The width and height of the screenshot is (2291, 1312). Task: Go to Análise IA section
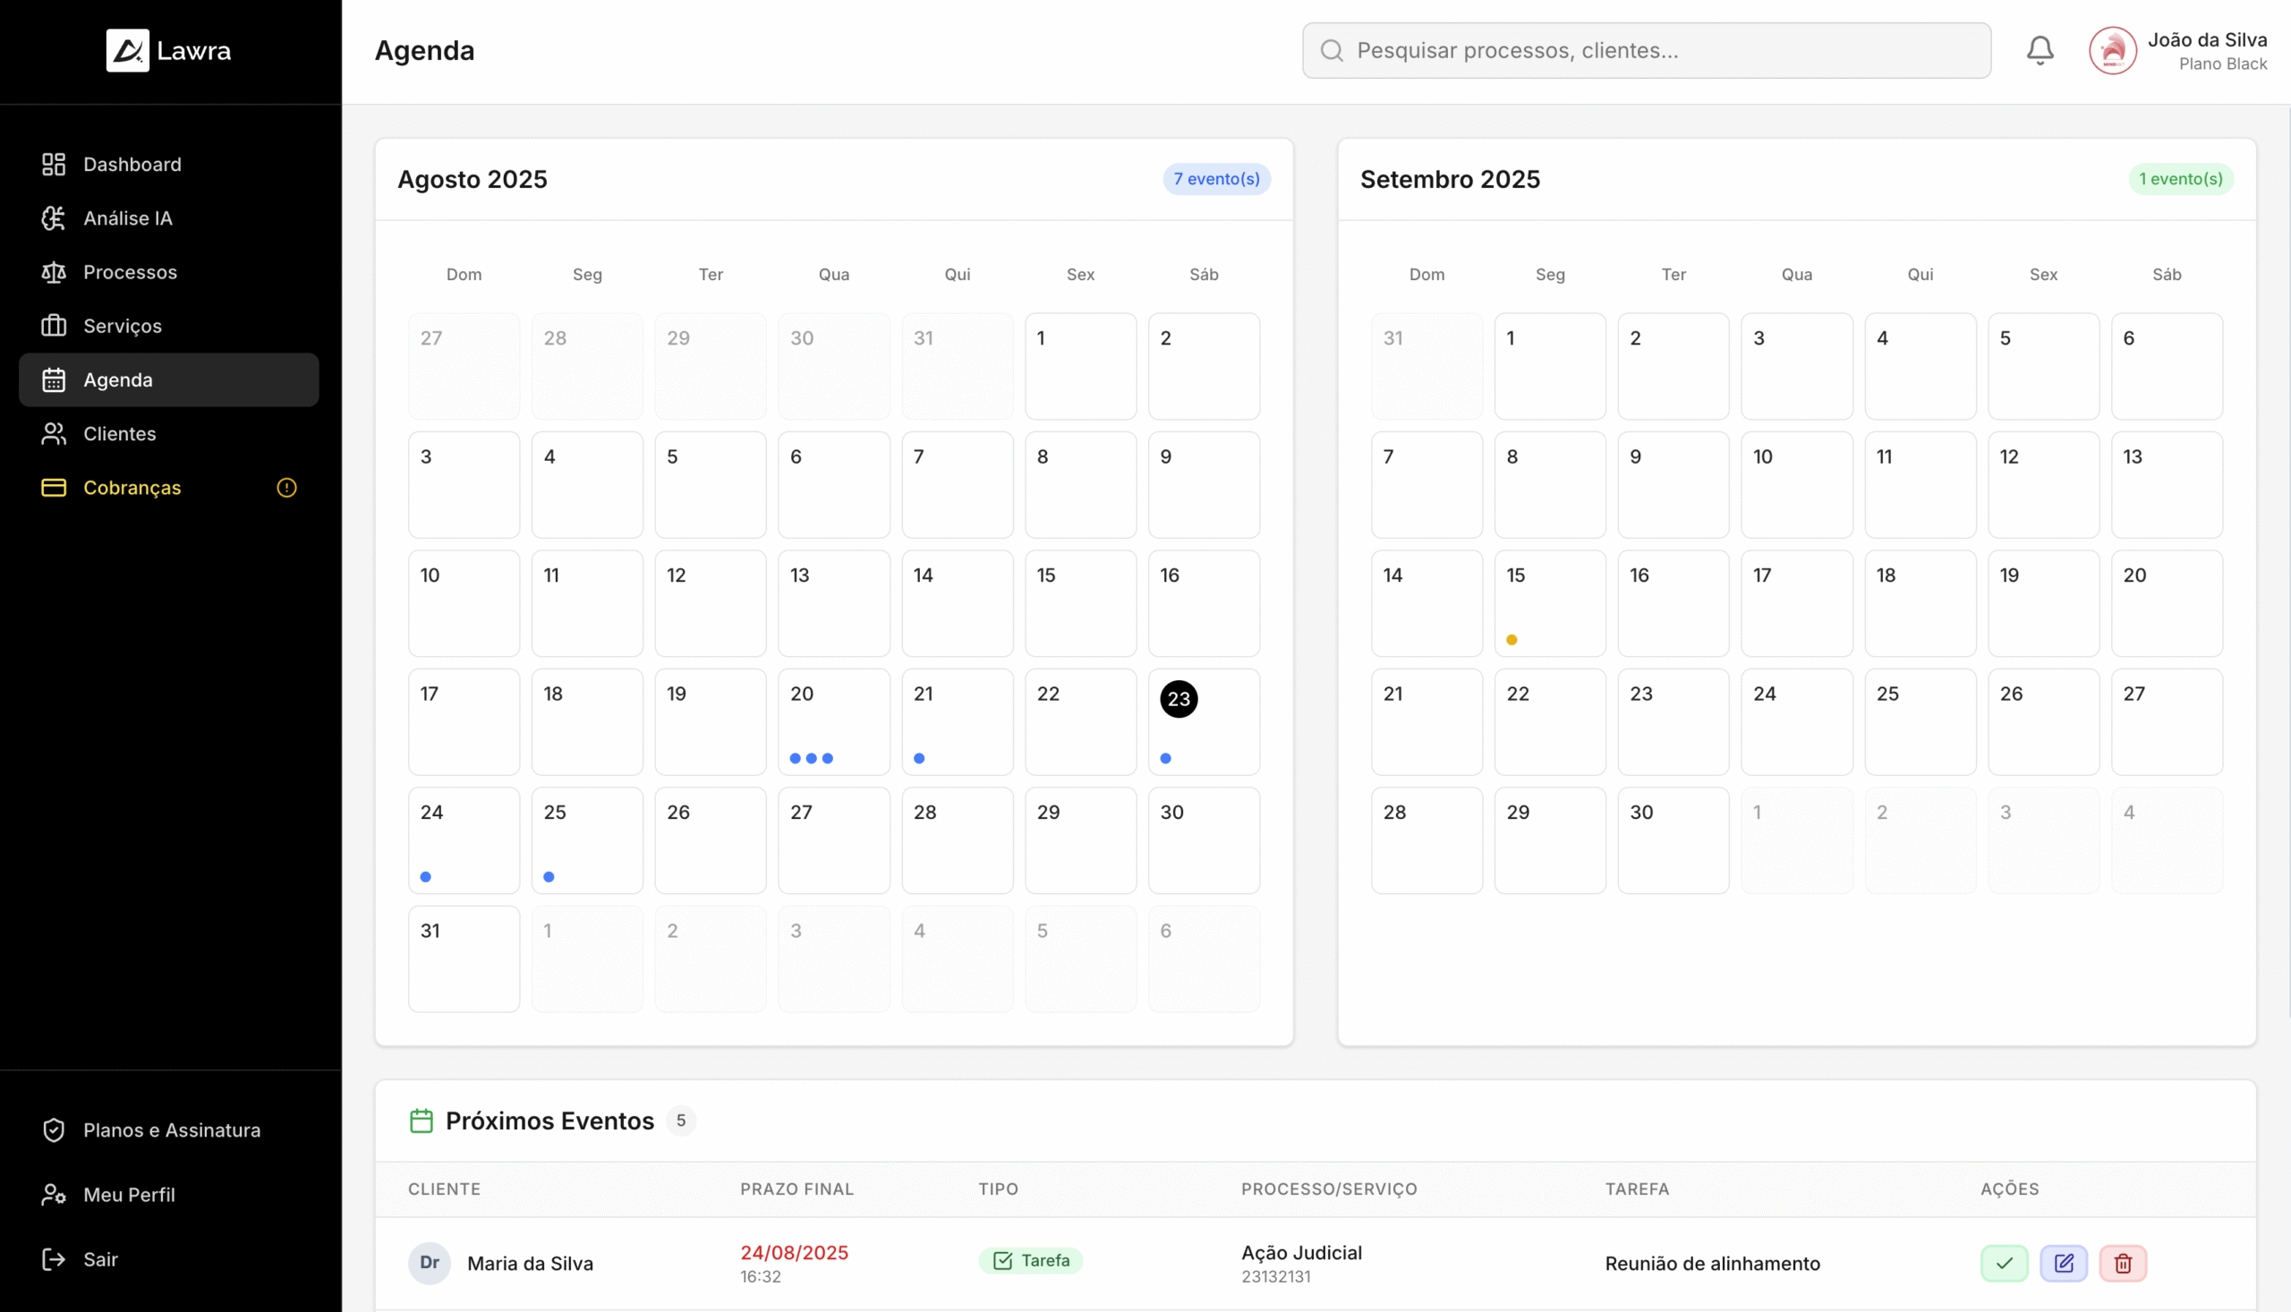pyautogui.click(x=127, y=218)
